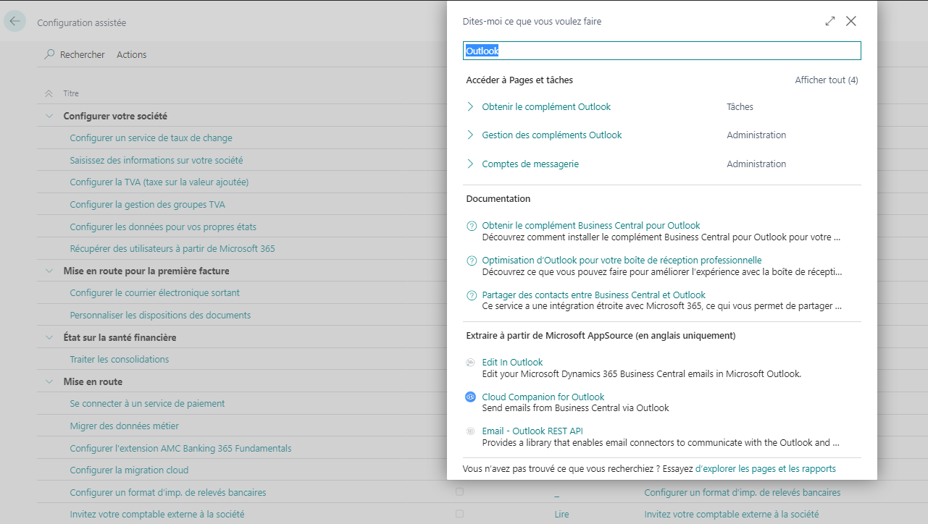The height and width of the screenshot is (524, 928).
Task: Collapse the last "Mise en route" group
Action: [x=49, y=381]
